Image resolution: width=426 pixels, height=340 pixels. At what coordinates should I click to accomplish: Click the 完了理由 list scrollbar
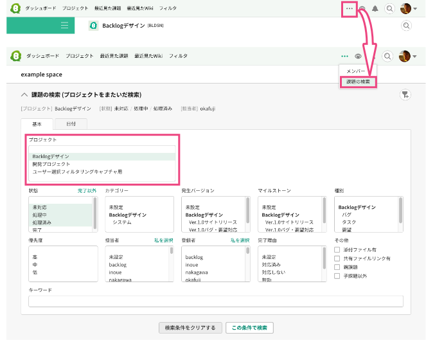point(324,258)
